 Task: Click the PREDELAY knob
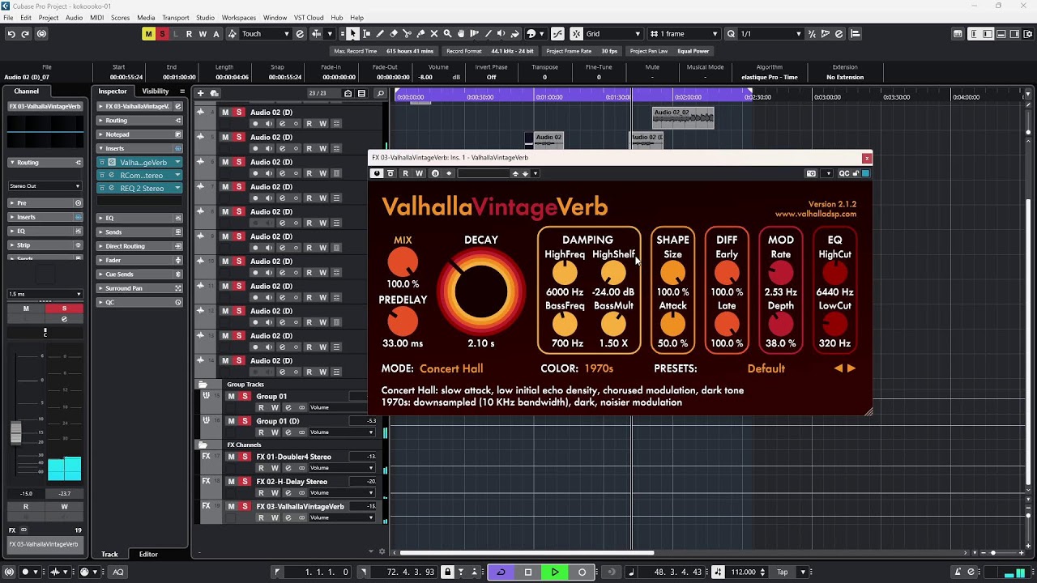pyautogui.click(x=403, y=321)
